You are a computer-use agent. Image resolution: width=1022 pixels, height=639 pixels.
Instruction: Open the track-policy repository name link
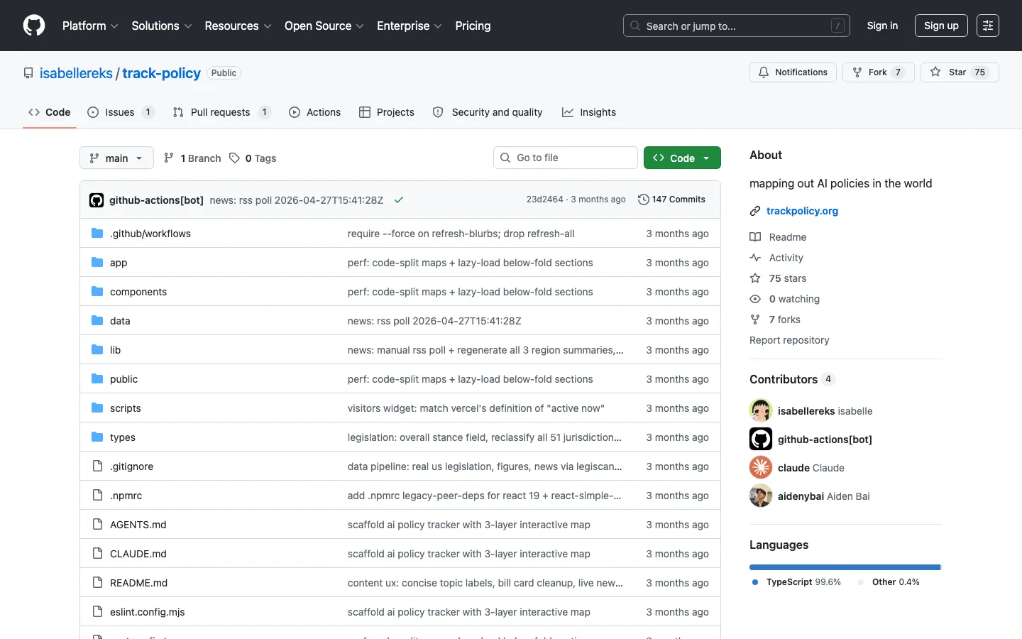point(161,73)
